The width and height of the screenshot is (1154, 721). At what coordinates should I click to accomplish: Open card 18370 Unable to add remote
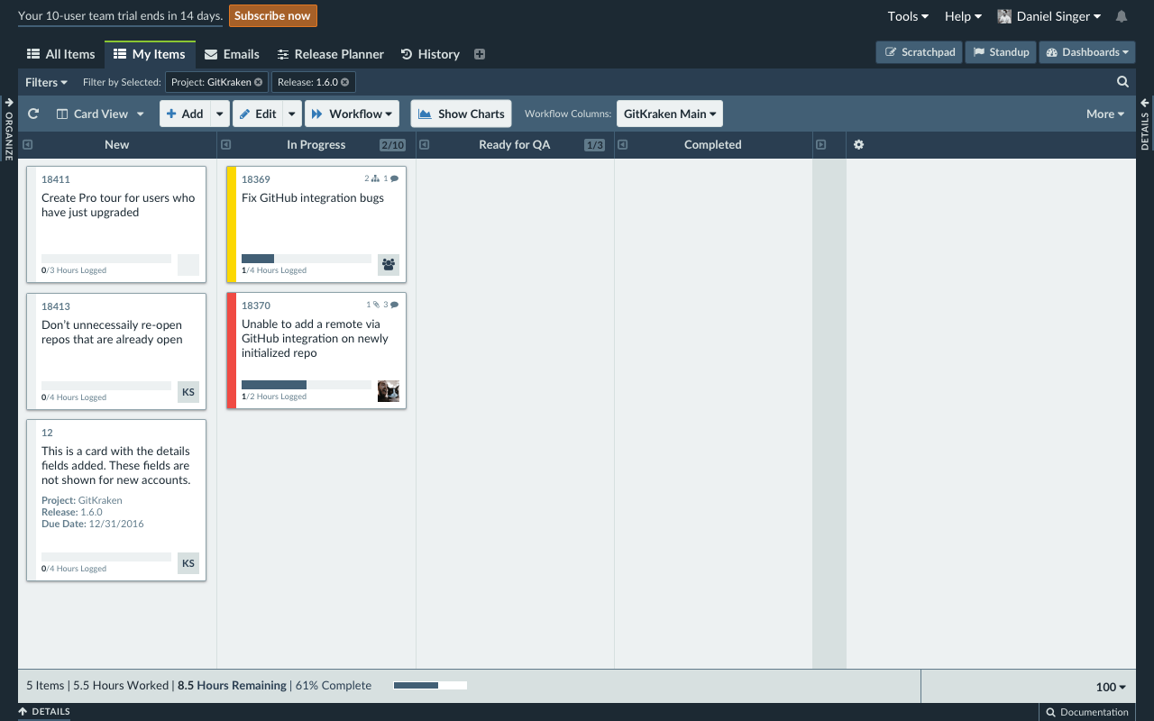coord(316,350)
